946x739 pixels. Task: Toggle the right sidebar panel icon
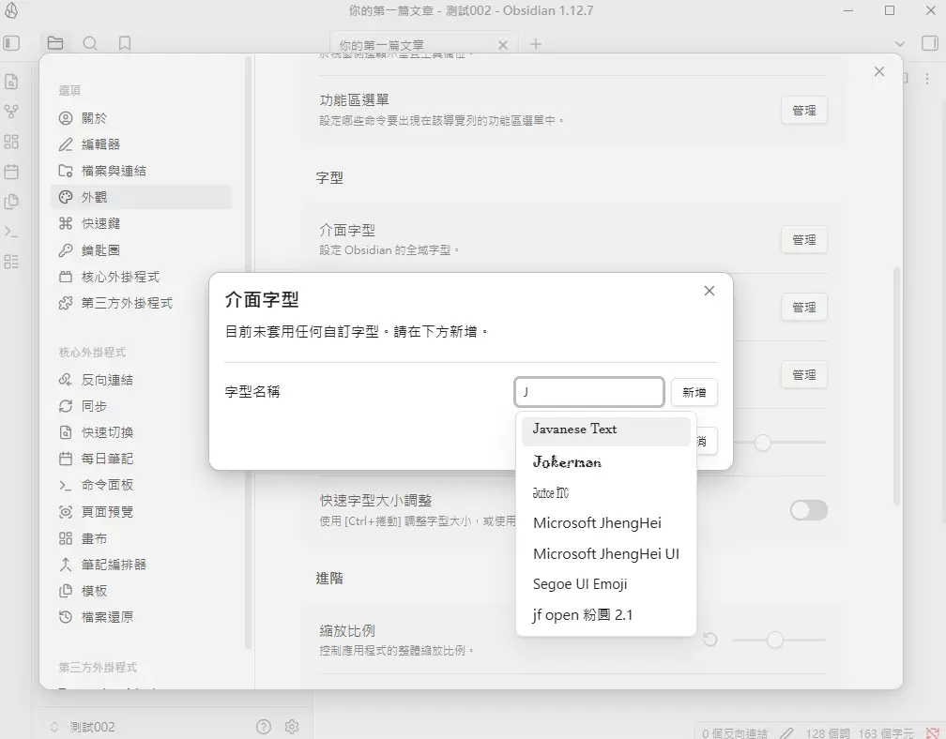coord(929,43)
